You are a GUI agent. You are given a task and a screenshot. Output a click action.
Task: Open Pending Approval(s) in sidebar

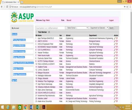coord(19,40)
